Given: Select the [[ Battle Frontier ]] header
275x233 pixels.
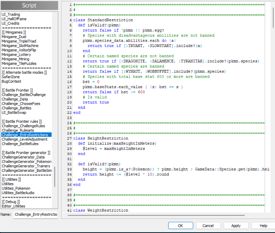Looking at the screenshot, I should [x=17, y=90].
